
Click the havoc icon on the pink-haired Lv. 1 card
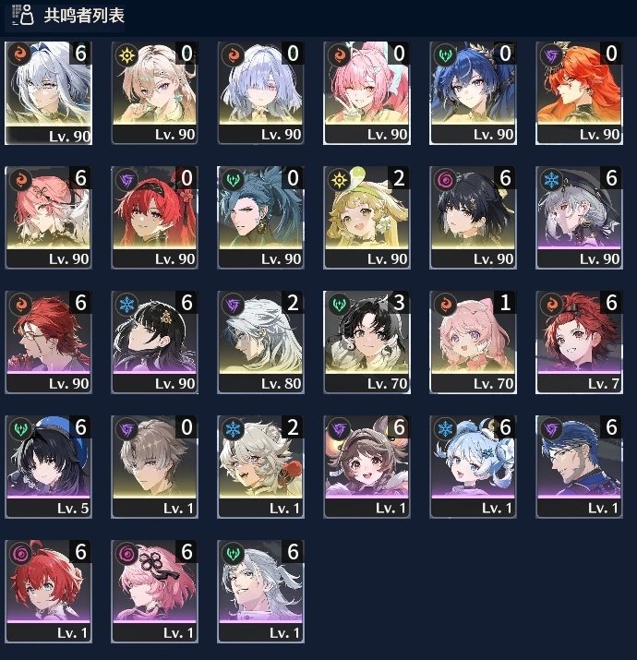[x=126, y=554]
